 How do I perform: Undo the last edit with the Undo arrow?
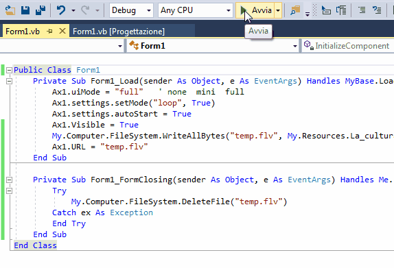pyautogui.click(x=61, y=10)
